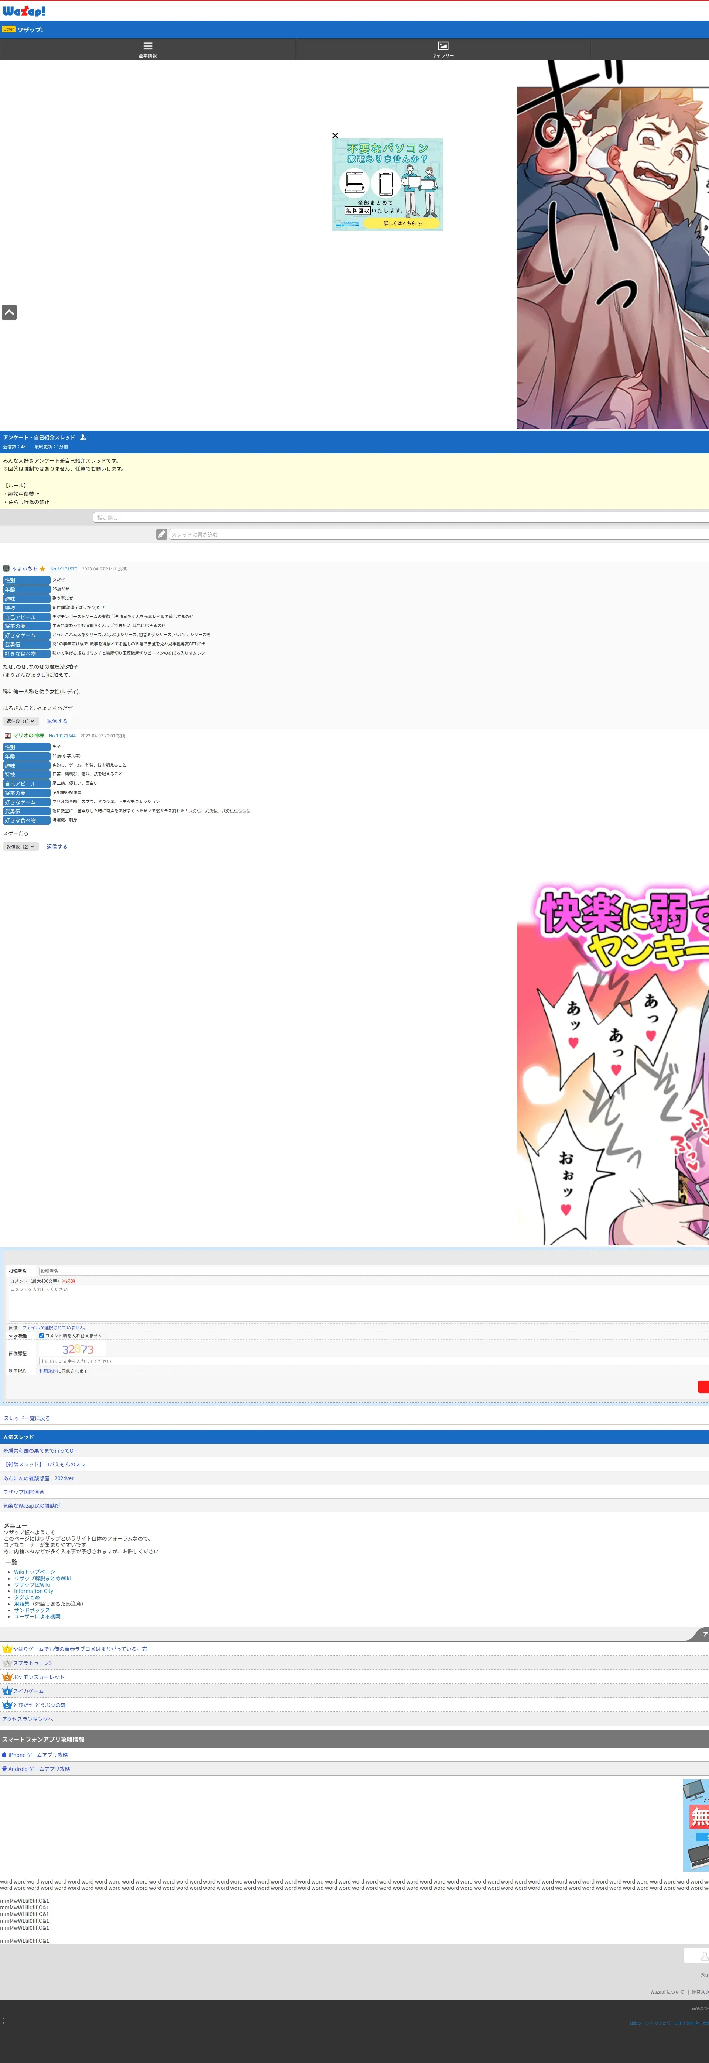Click 返信する under やよいちわ's post
Image resolution: width=709 pixels, height=2063 pixels.
click(57, 721)
